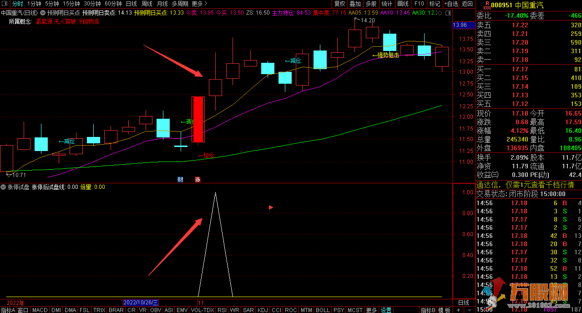Click the 2022/10/26 date marker
Screen dimensions: 582x313
click(141, 303)
